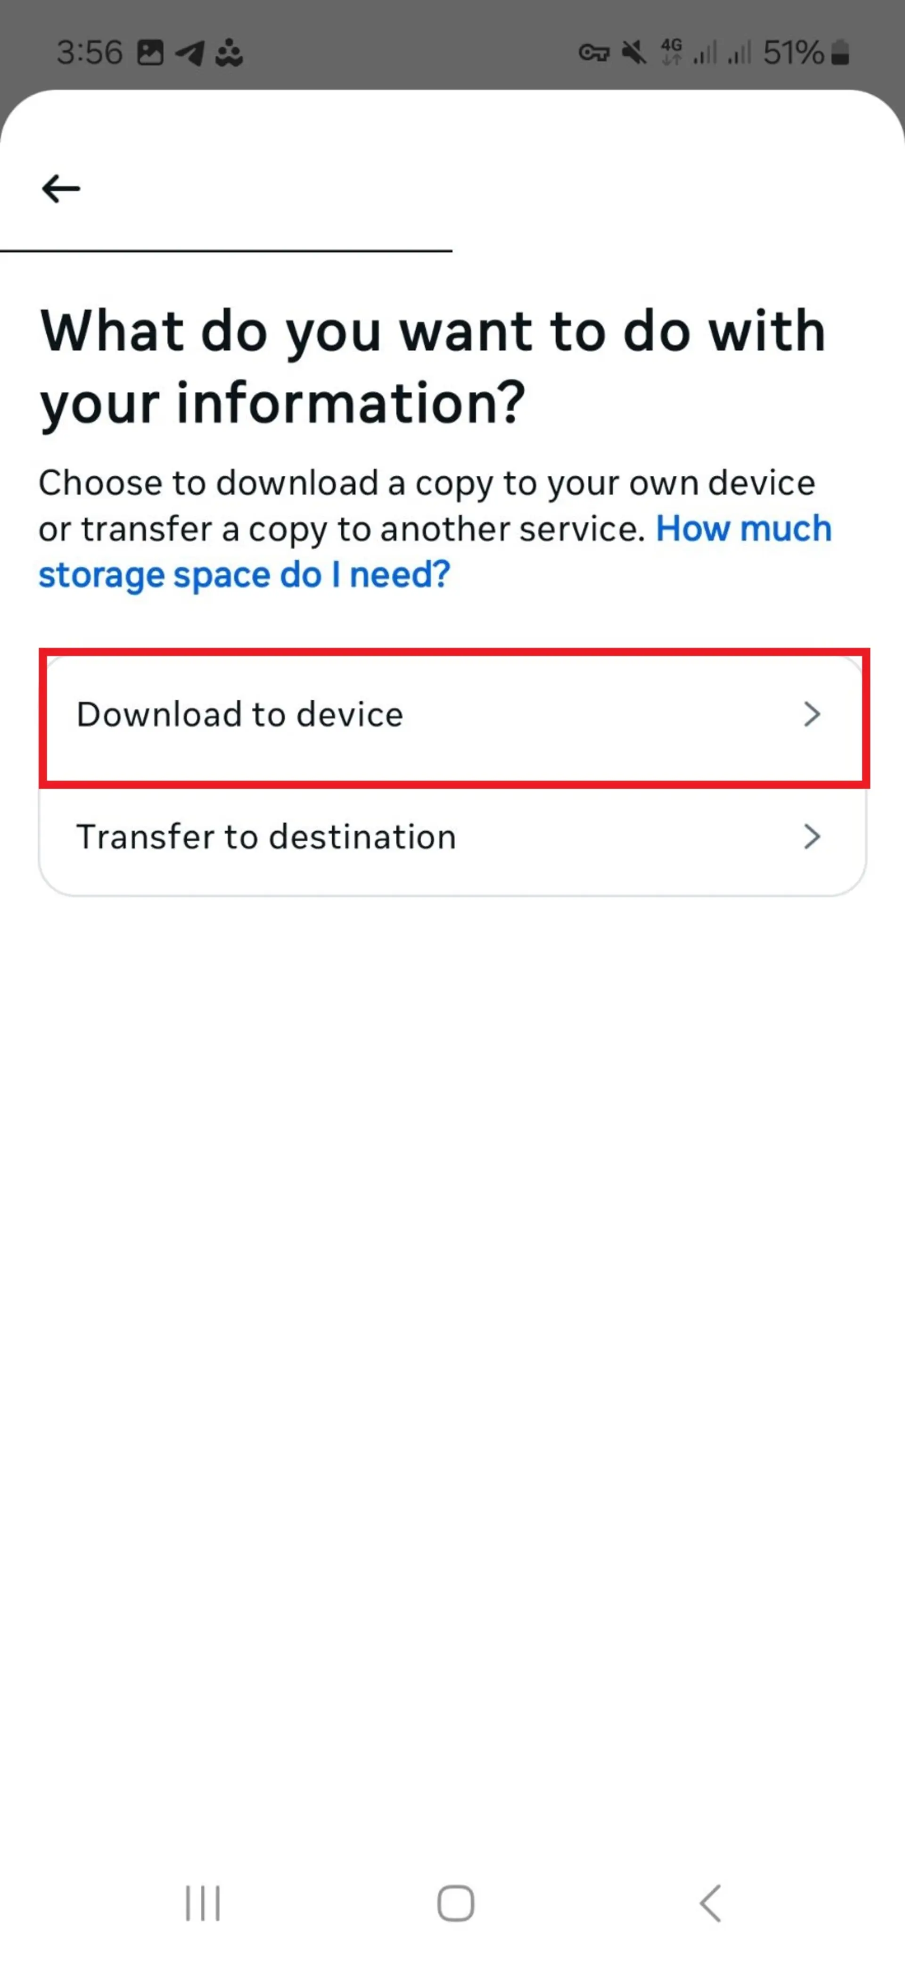Tap the muted sound status icon
The height and width of the screenshot is (1962, 905).
click(x=633, y=52)
